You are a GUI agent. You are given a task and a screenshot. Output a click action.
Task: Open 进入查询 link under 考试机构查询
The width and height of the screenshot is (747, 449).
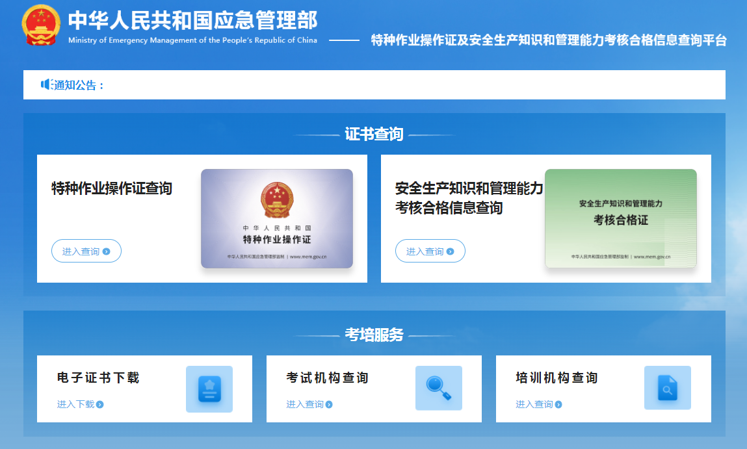pyautogui.click(x=305, y=404)
